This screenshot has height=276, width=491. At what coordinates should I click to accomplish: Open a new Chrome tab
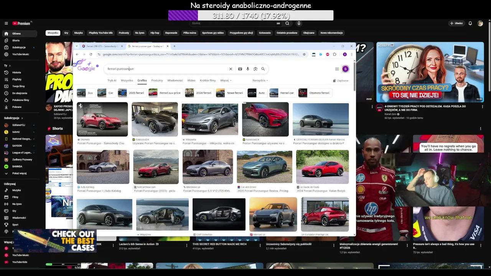(x=174, y=46)
